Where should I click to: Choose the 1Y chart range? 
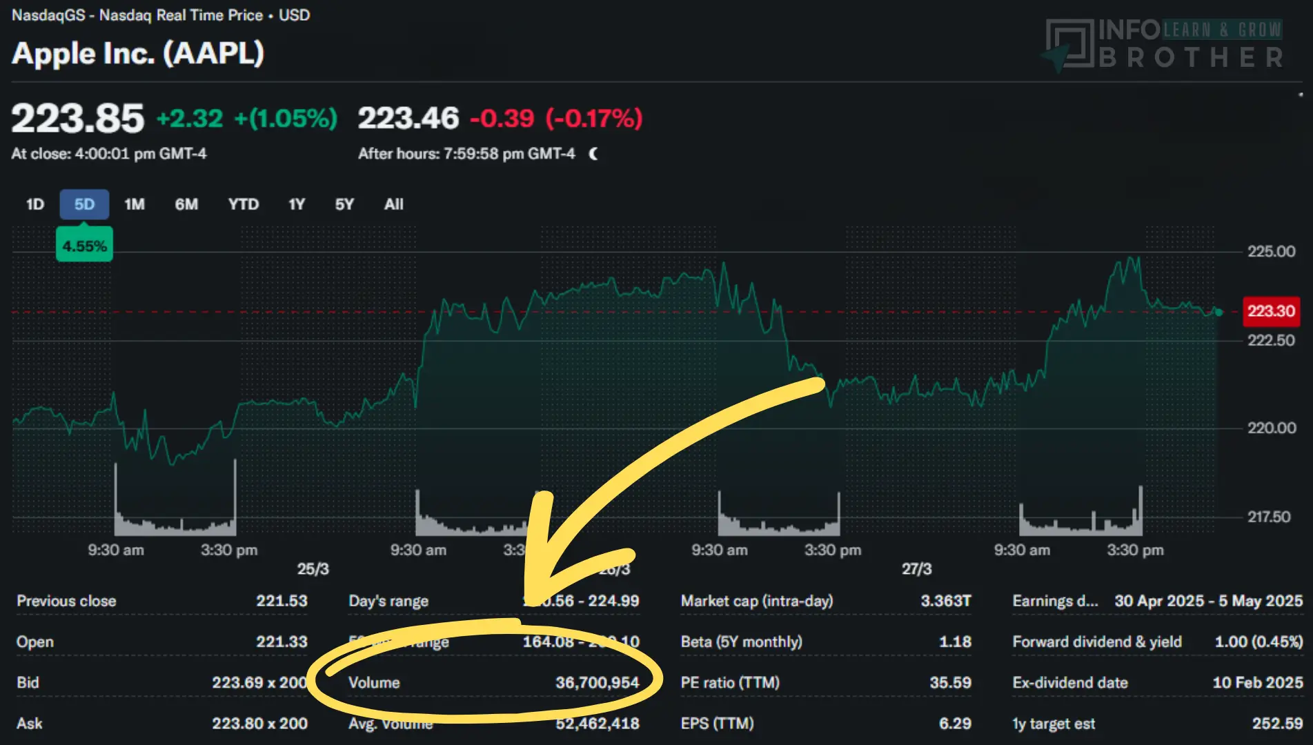click(297, 204)
